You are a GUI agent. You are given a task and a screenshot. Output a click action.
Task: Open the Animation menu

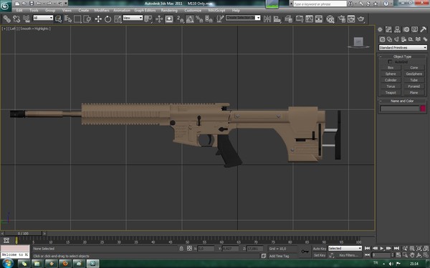pyautogui.click(x=122, y=11)
